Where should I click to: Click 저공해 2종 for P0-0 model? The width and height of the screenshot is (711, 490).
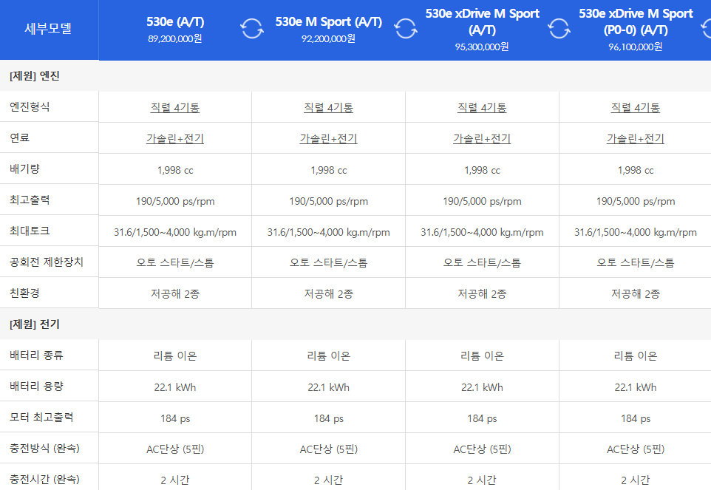coord(636,294)
